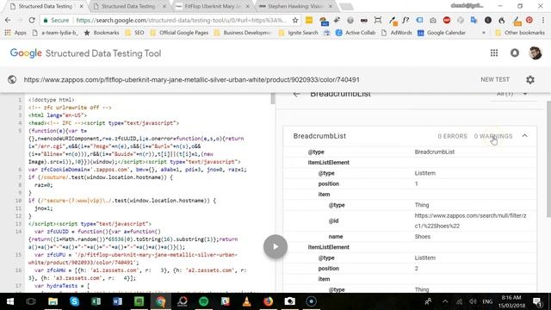Viewport: 551px width, 310px height.
Task: Click the red Adblock extension icon
Action: (x=447, y=20)
